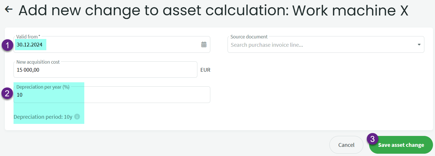Image resolution: width=435 pixels, height=156 pixels.
Task: Click the Valid from field label
Action: 28,37
